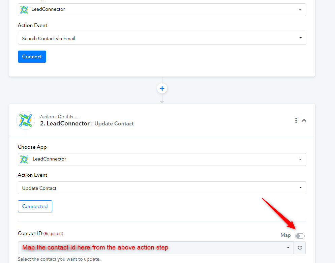Open three-dot menu of Update Contact action
Viewport: 335px width, 263px height.
[x=296, y=120]
